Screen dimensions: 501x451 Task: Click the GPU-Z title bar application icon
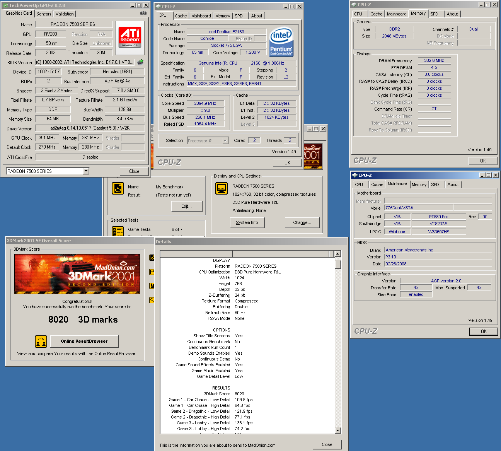pos(5,5)
